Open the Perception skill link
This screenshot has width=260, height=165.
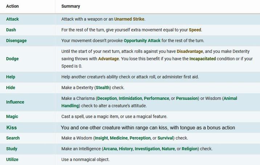pyautogui.click(x=140, y=138)
